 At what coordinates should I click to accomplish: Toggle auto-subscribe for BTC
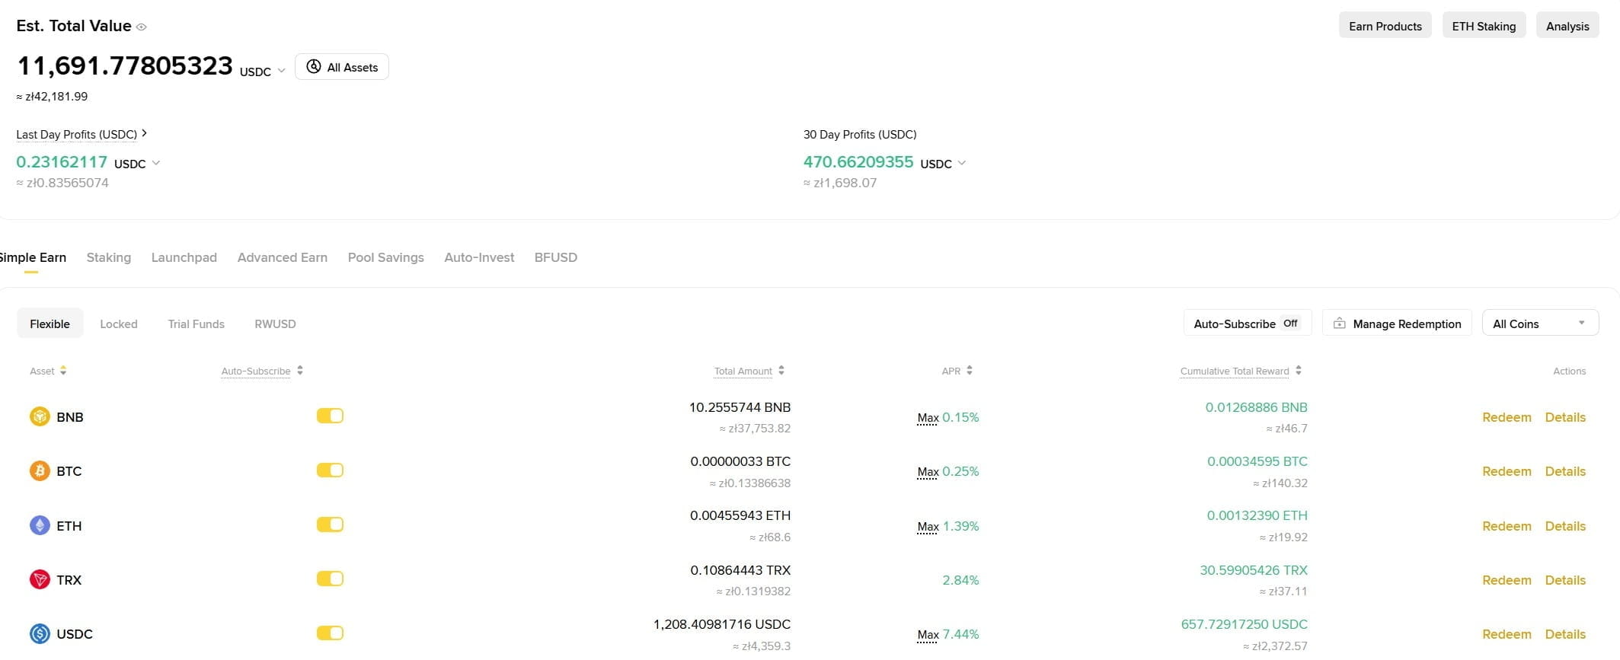tap(330, 470)
